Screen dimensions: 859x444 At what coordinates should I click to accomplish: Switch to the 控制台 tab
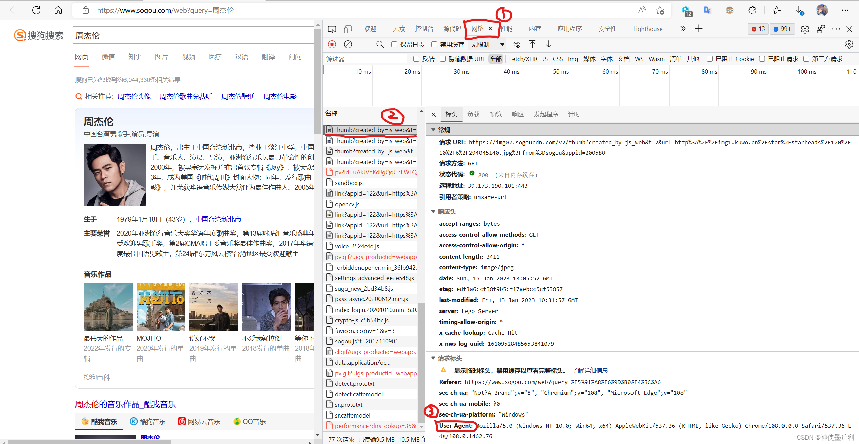pyautogui.click(x=424, y=29)
